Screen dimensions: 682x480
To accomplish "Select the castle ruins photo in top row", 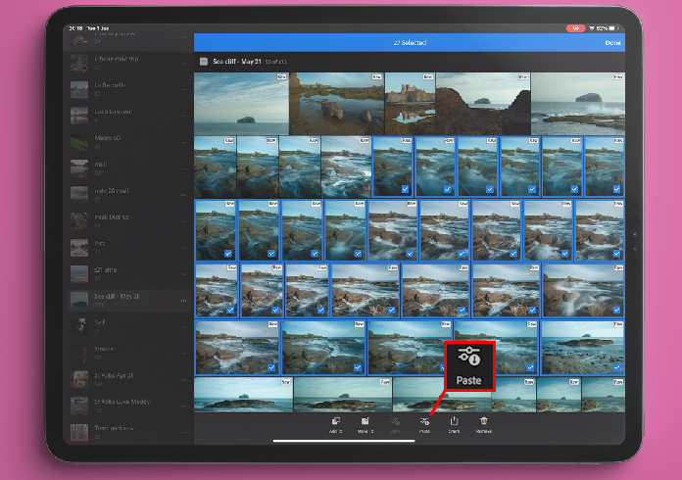I will pyautogui.click(x=411, y=103).
